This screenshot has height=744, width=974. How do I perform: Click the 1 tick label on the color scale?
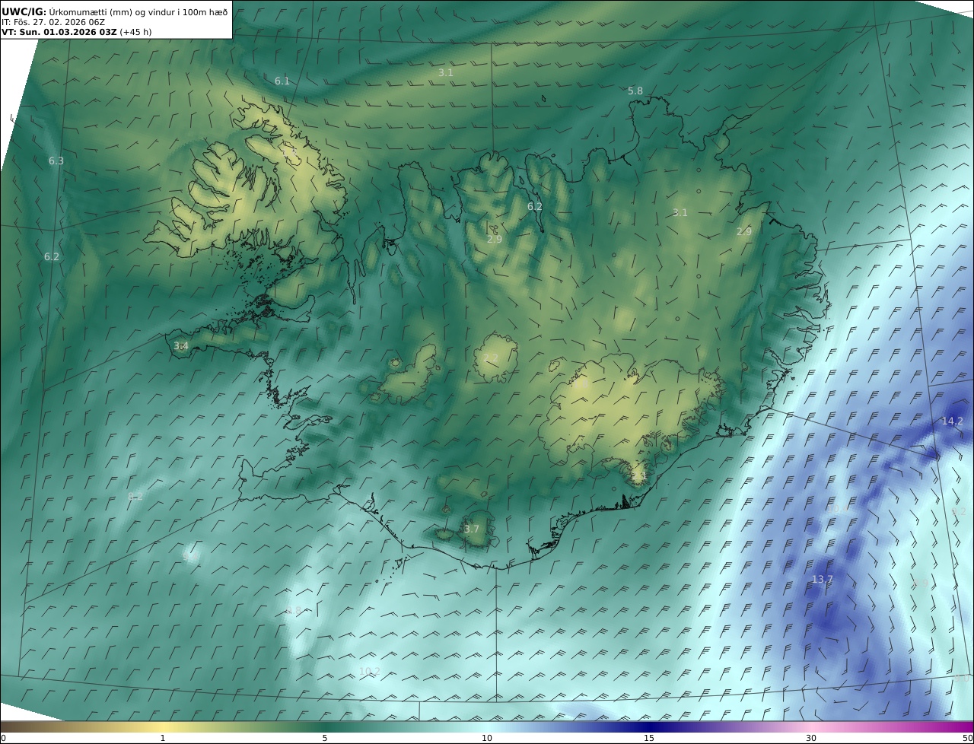pyautogui.click(x=163, y=738)
